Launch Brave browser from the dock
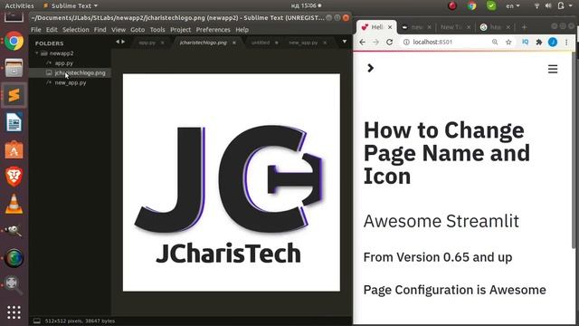579x326 pixels. pyautogui.click(x=14, y=177)
